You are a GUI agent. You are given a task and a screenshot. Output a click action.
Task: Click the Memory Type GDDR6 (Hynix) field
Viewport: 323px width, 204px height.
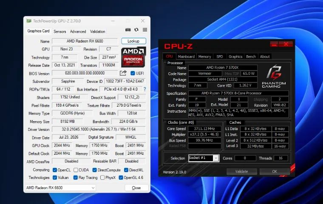(x=72, y=113)
